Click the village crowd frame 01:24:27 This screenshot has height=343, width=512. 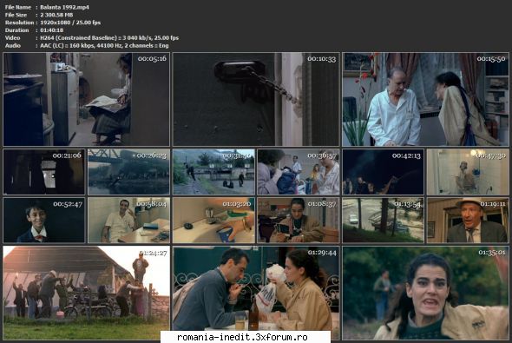87,293
